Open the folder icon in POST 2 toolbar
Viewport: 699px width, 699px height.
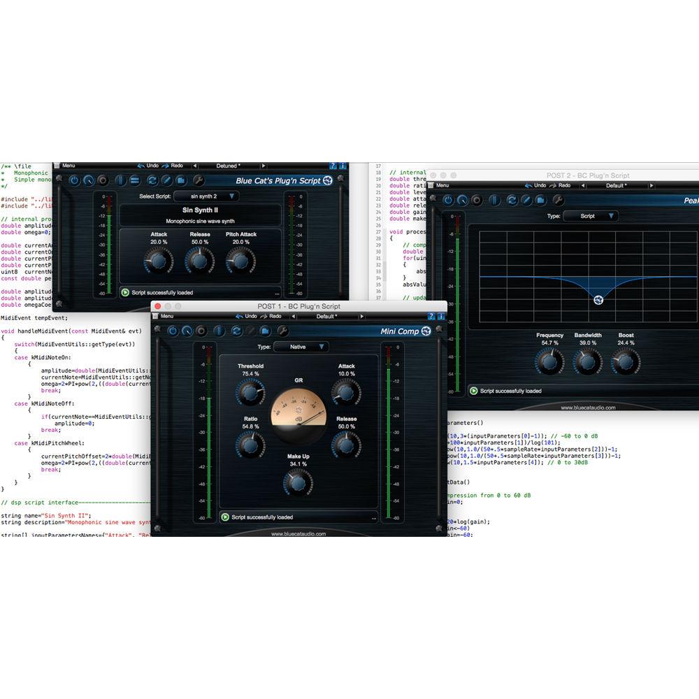click(541, 200)
